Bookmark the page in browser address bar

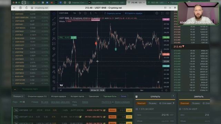click(x=175, y=8)
